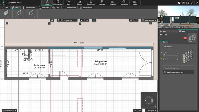Click the 3D preview thumbnail
Image resolution: width=199 pixels, height=112 pixels.
coord(178,17)
